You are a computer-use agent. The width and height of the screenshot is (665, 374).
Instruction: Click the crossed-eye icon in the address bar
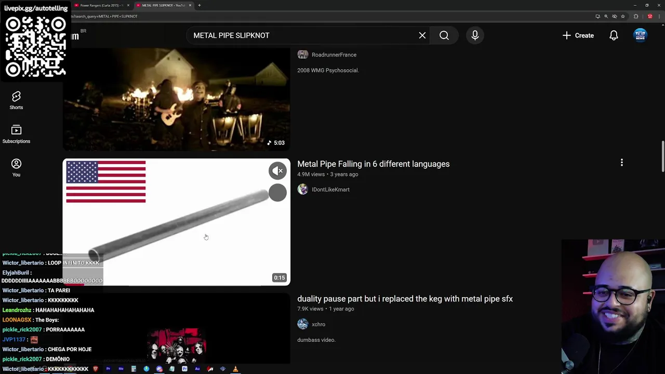click(x=615, y=16)
